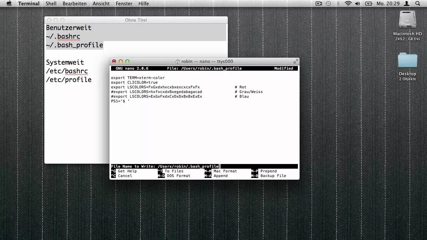The image size is (427, 240).
Task: Click the Bluetooth status icon
Action: click(x=338, y=3)
